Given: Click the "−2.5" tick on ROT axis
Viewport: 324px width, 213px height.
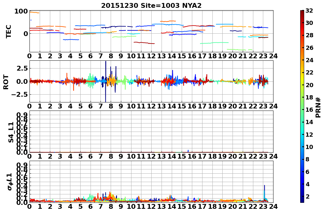Looking at the screenshot, I should 20,95.
